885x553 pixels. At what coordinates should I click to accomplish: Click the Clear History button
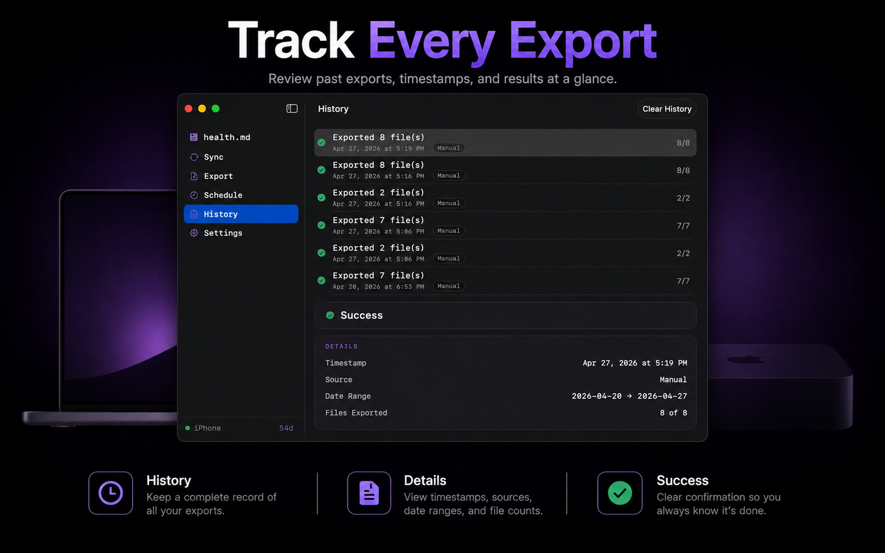[x=667, y=109]
